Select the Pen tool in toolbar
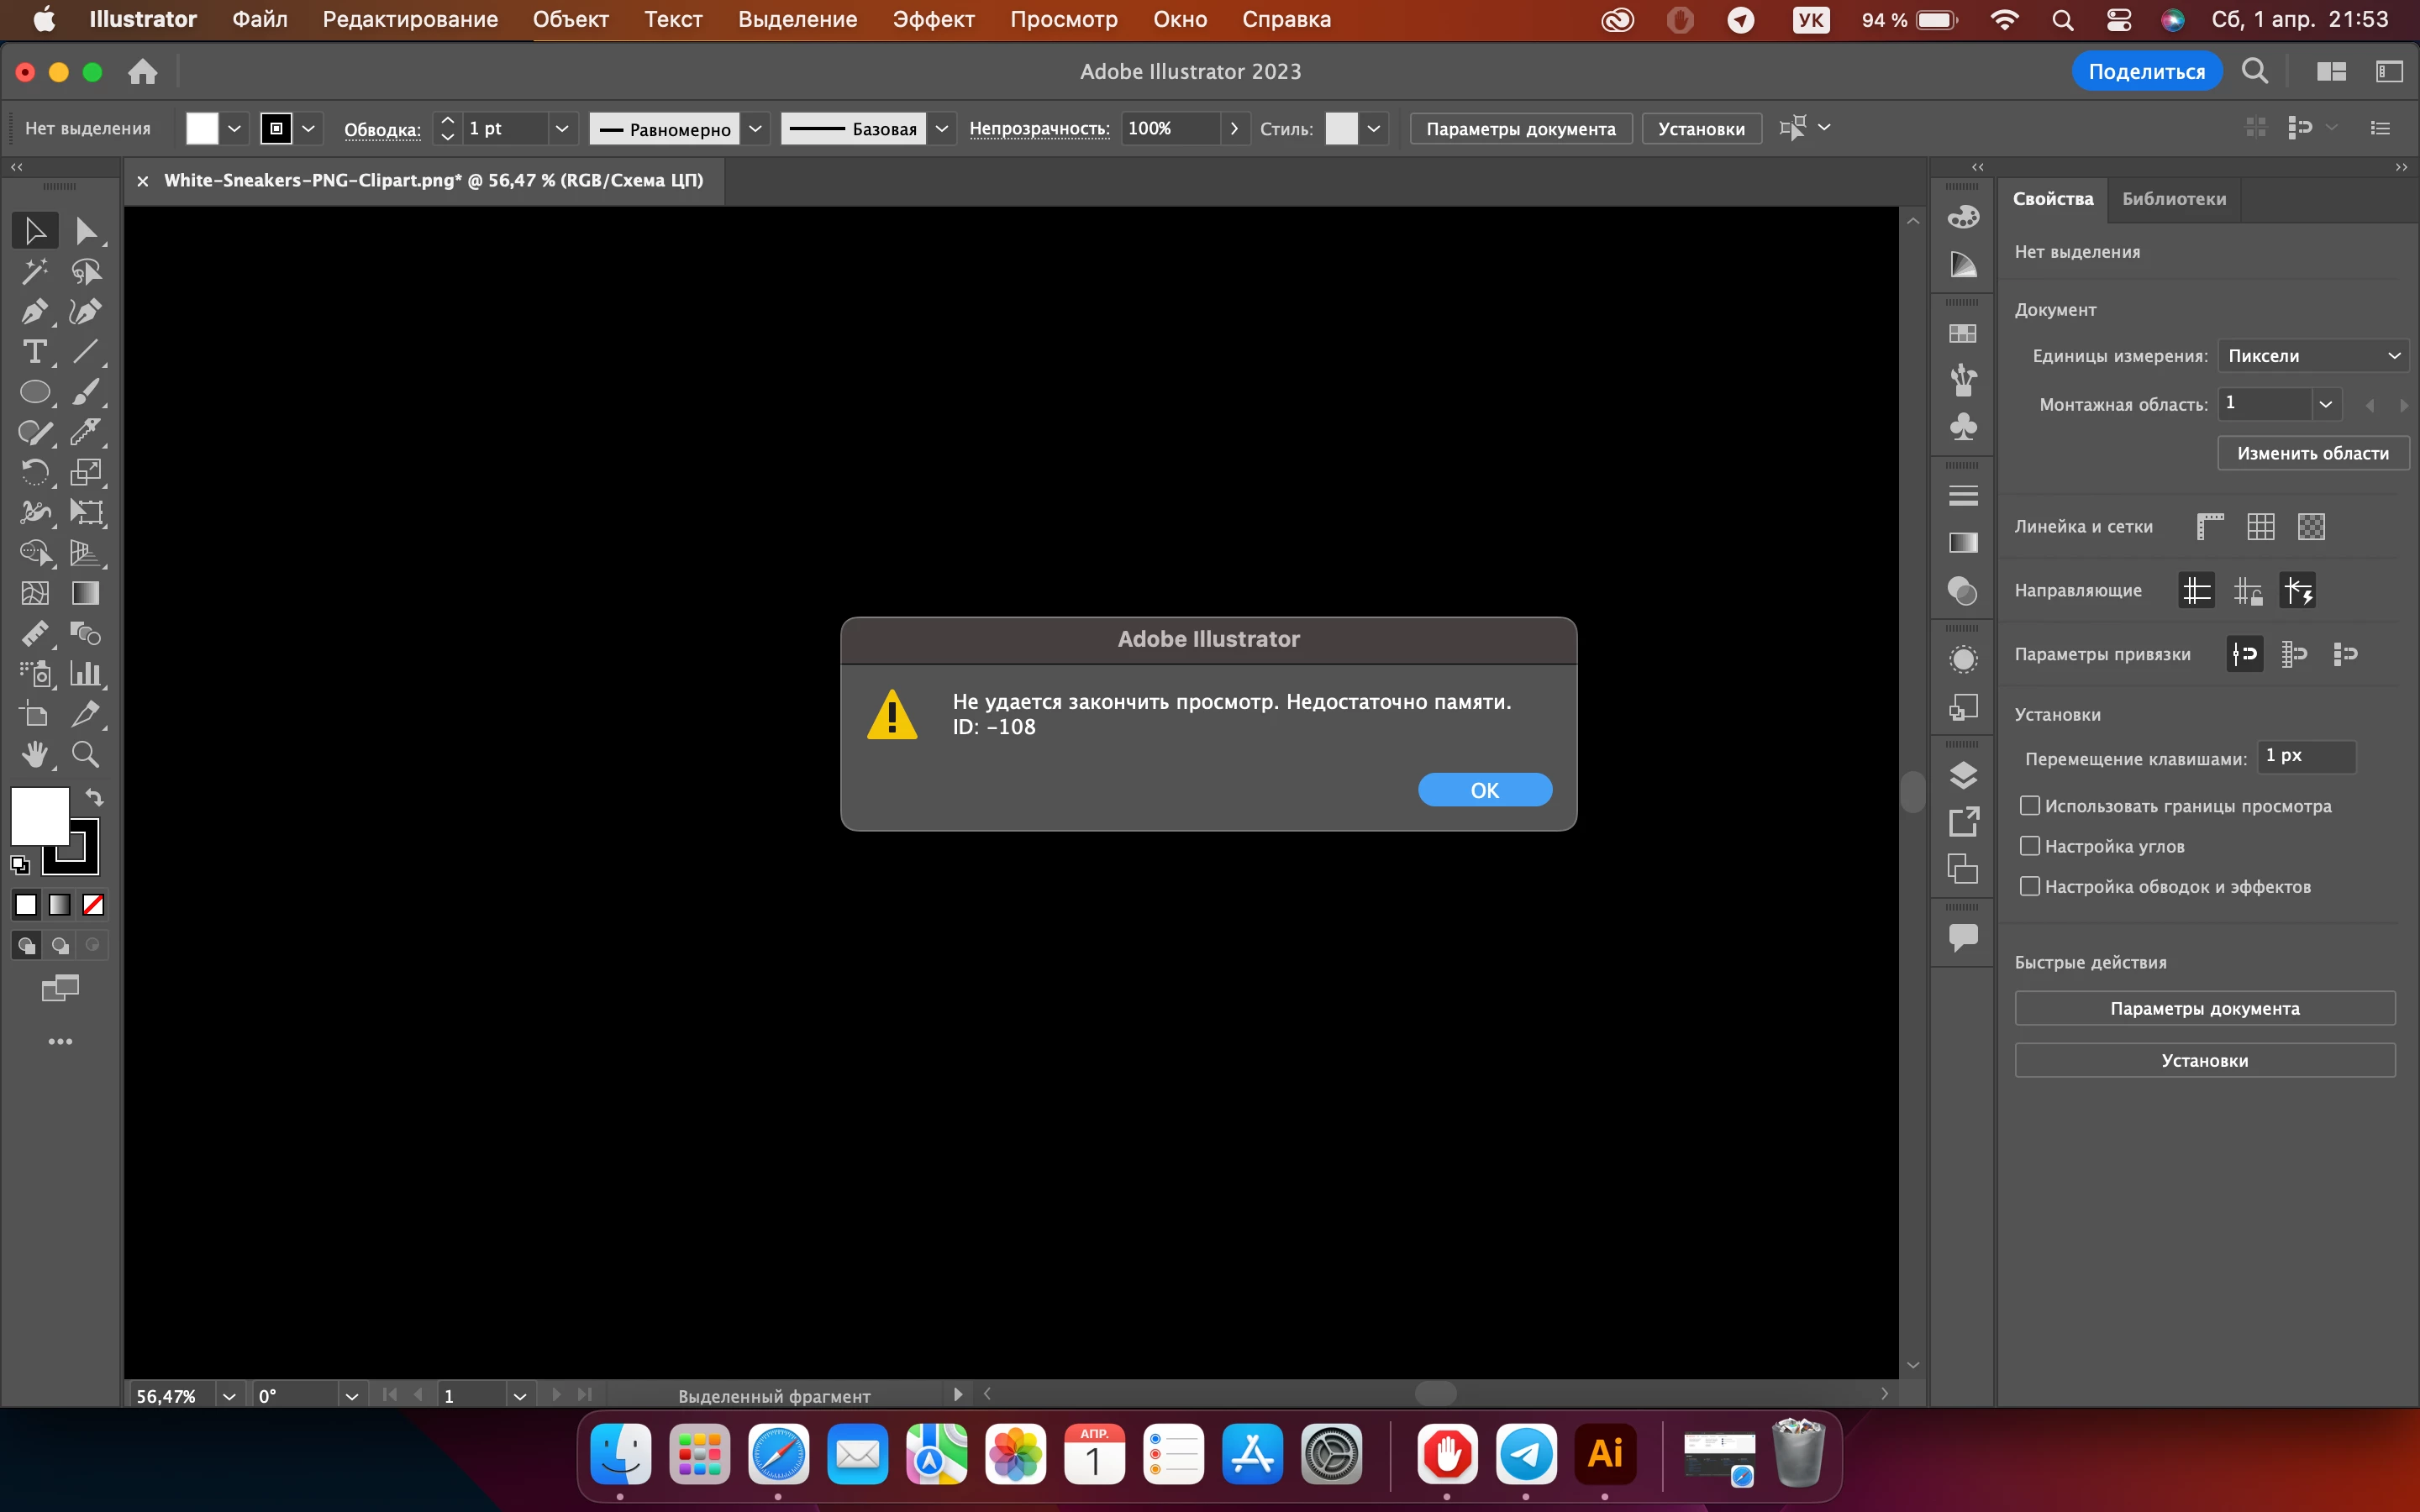Viewport: 2420px width, 1512px height. click(34, 312)
